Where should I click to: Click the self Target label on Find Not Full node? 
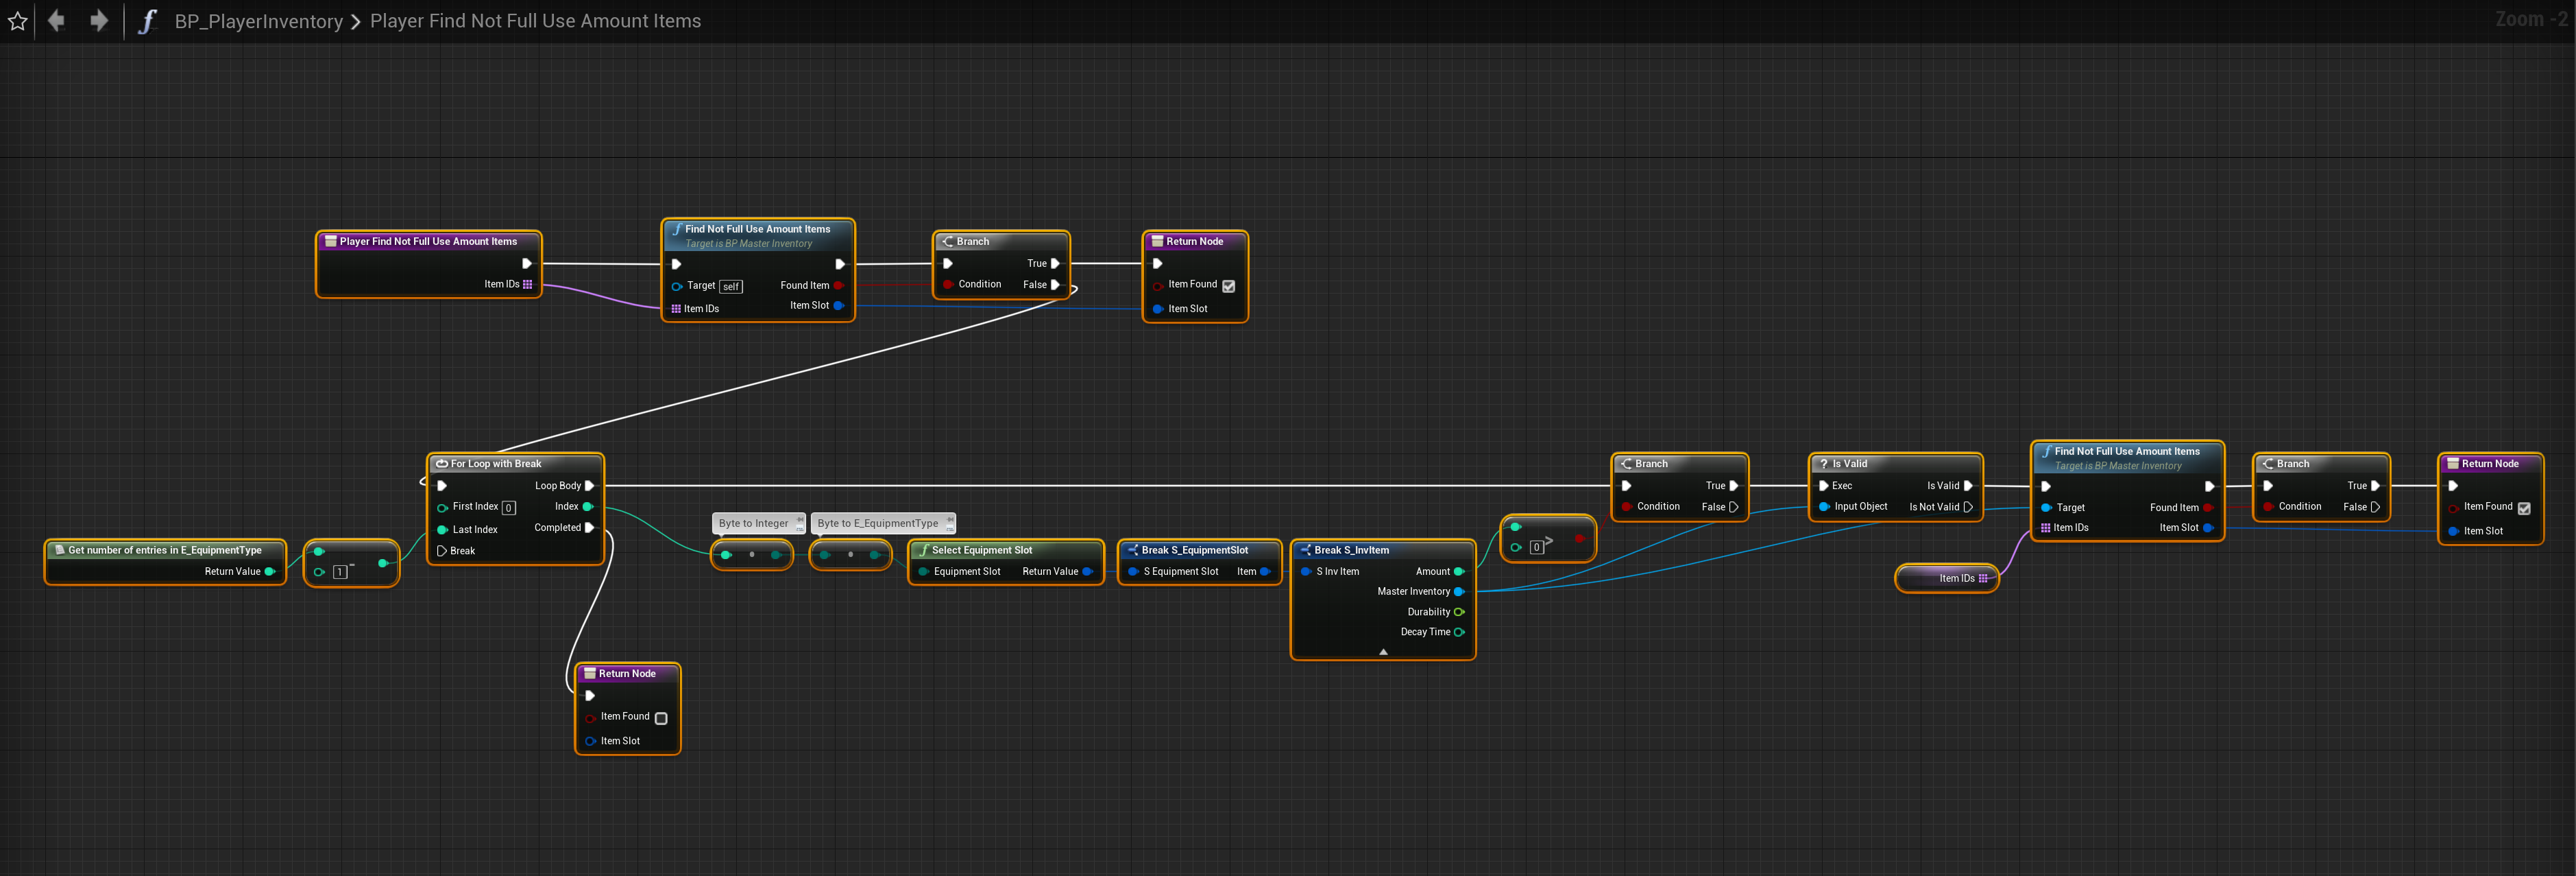coord(731,286)
